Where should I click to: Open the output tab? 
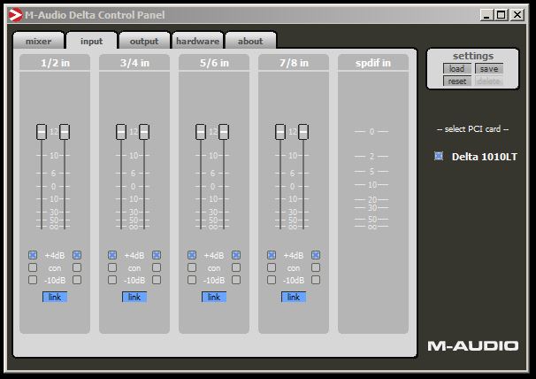click(144, 41)
